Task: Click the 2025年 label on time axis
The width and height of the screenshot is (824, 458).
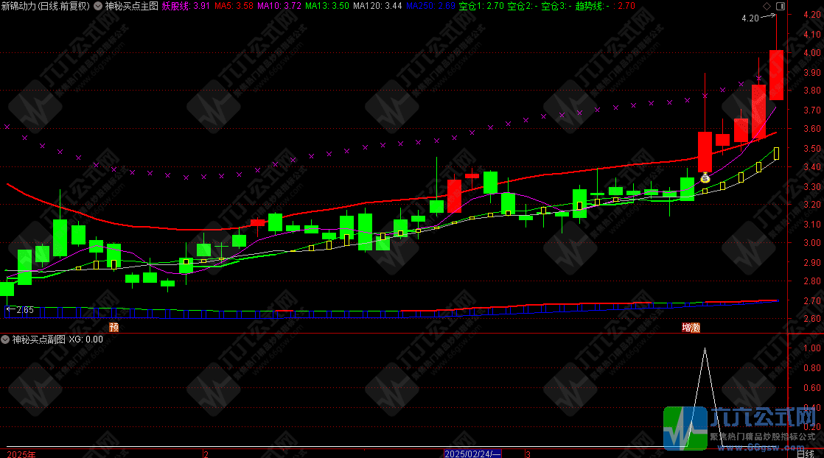Action: pyautogui.click(x=21, y=454)
